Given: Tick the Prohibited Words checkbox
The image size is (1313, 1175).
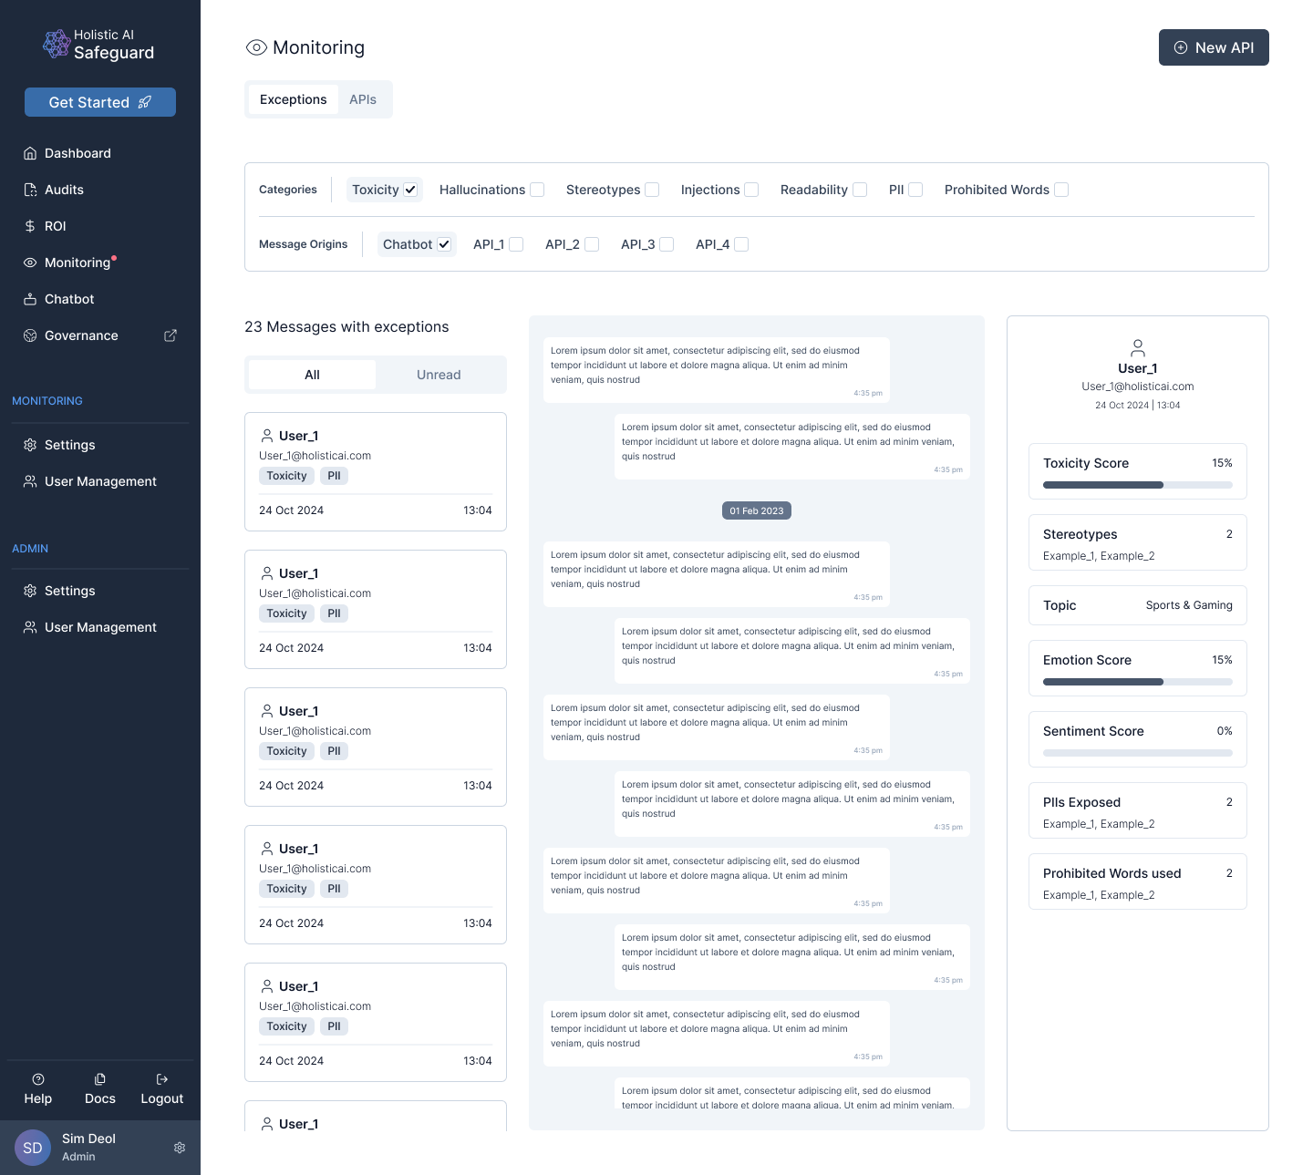Looking at the screenshot, I should point(1061,190).
